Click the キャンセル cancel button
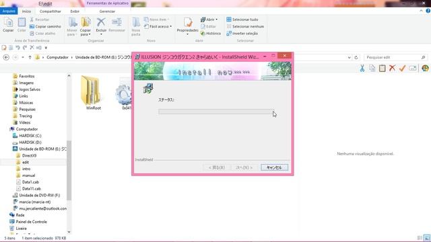This screenshot has height=242, width=431. point(274,167)
